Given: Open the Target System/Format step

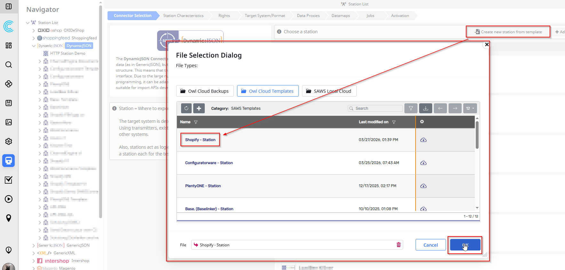Looking at the screenshot, I should click(x=265, y=16).
